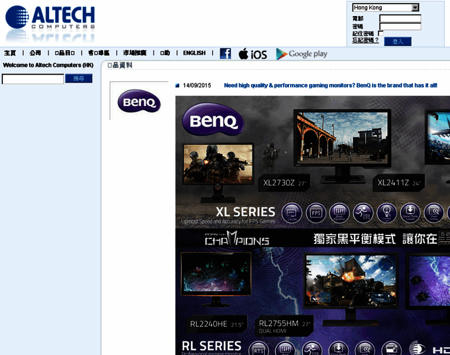Click the XL2730Z 27" monitor label
450x355 pixels.
(x=284, y=183)
